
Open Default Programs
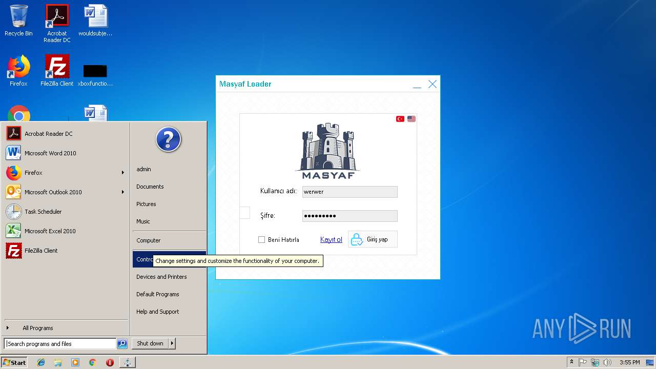[169, 294]
